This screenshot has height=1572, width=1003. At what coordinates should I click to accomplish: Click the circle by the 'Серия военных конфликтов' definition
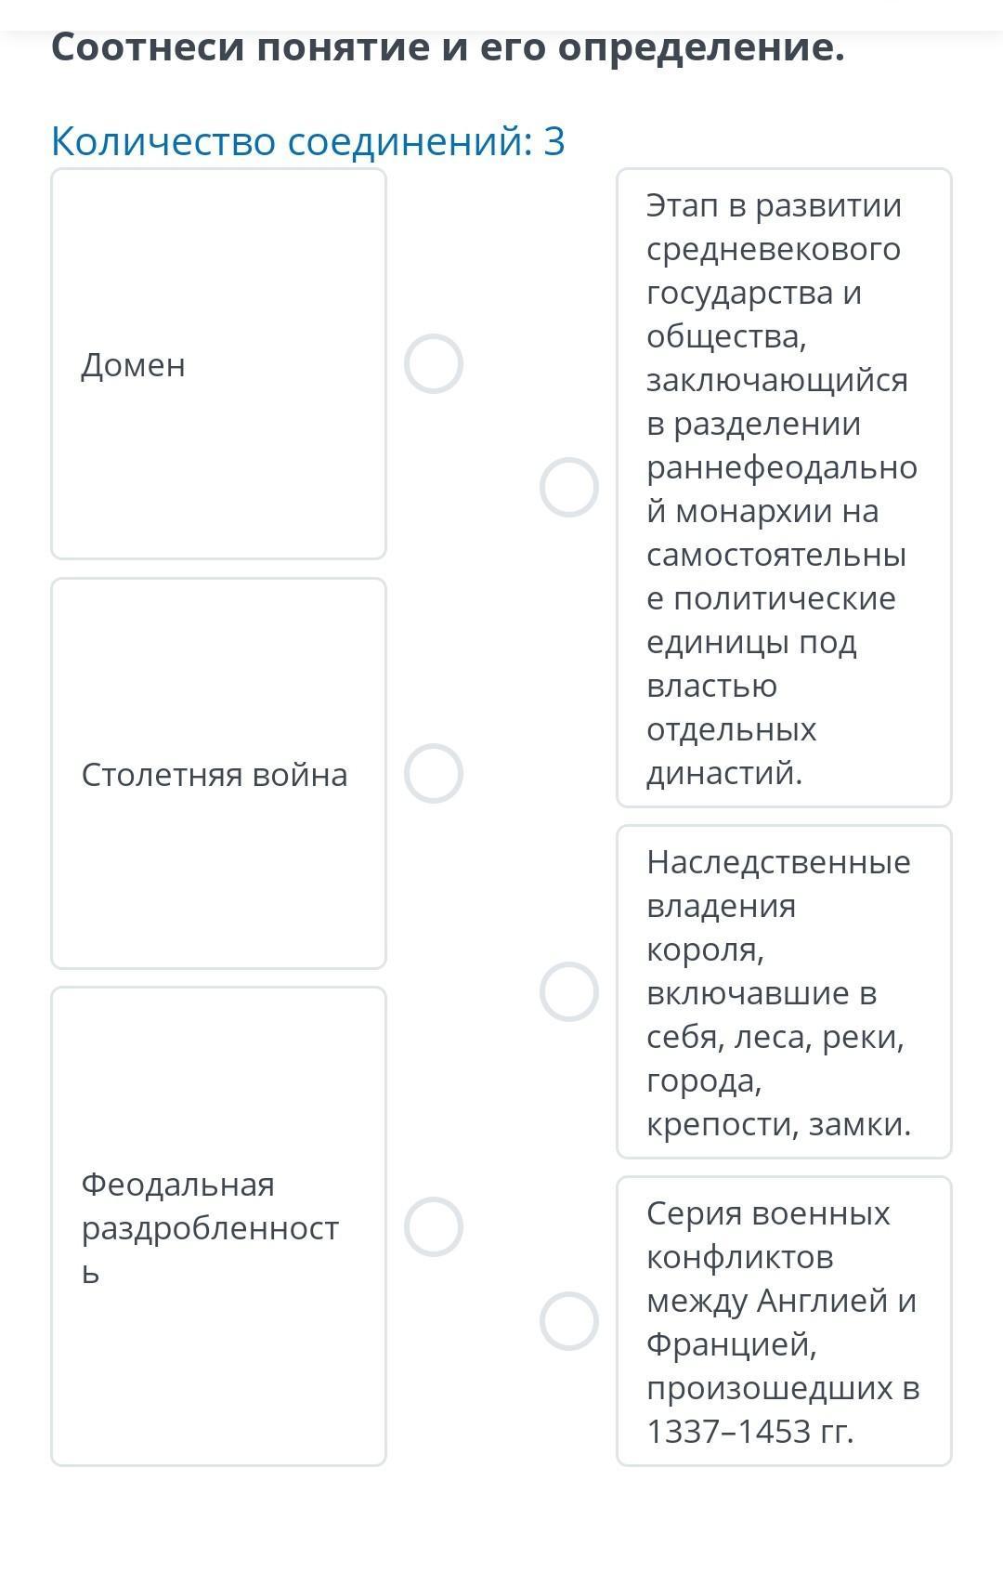coord(568,1320)
